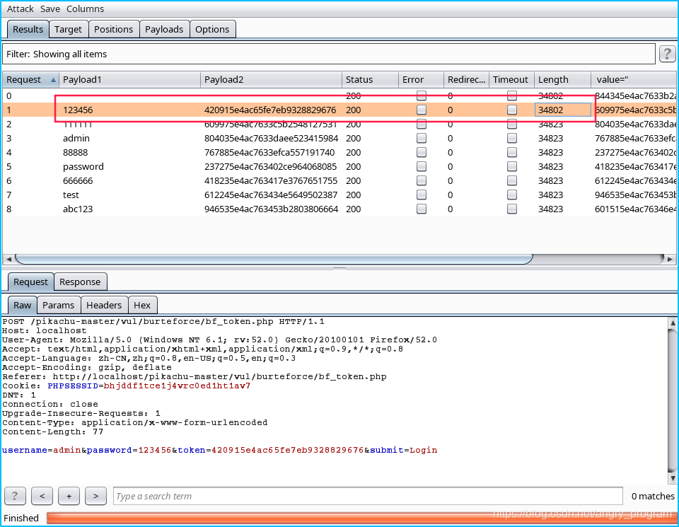Open the Hex view tab
Screen dimensions: 679x527
(142, 306)
